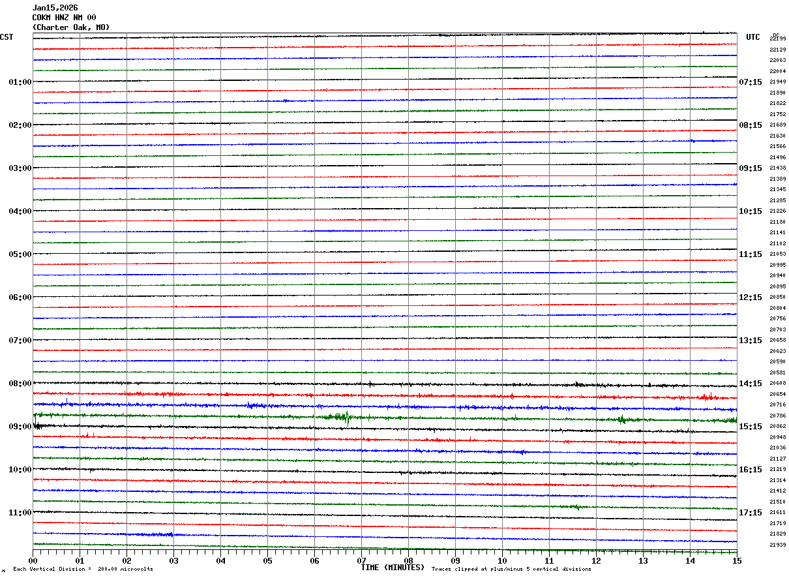This screenshot has width=789, height=578.
Task: Select the DC offset value 21219
Action: coord(778,469)
